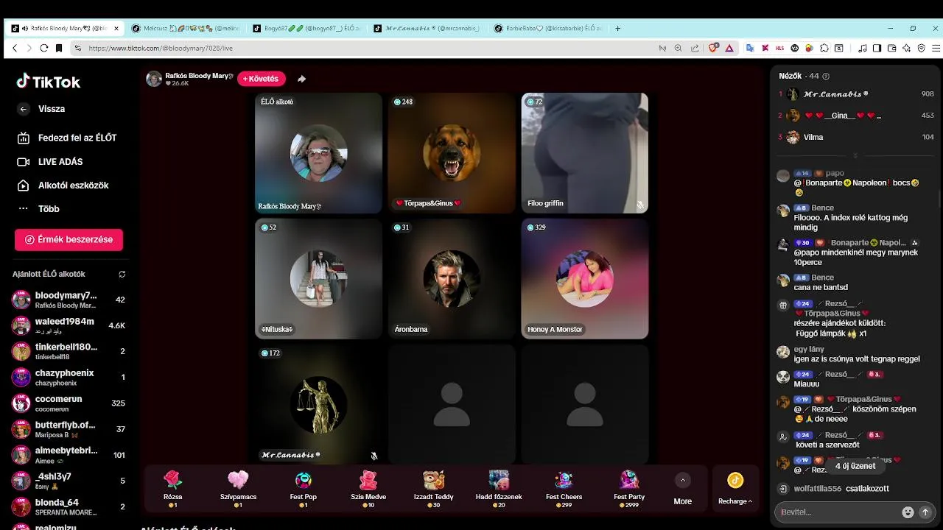Open second viewer Gina

click(856, 116)
